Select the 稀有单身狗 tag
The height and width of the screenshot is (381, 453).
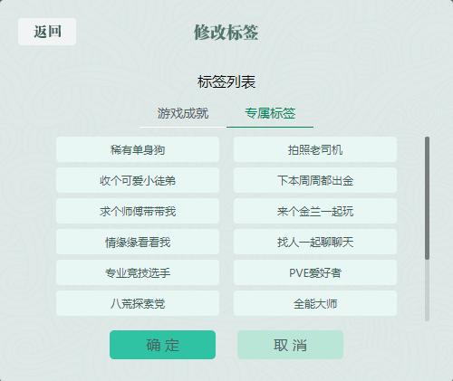coord(138,149)
